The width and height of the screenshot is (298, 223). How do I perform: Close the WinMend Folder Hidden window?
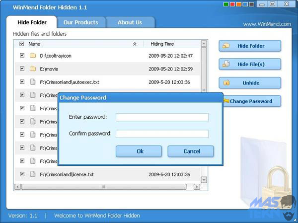point(287,4)
